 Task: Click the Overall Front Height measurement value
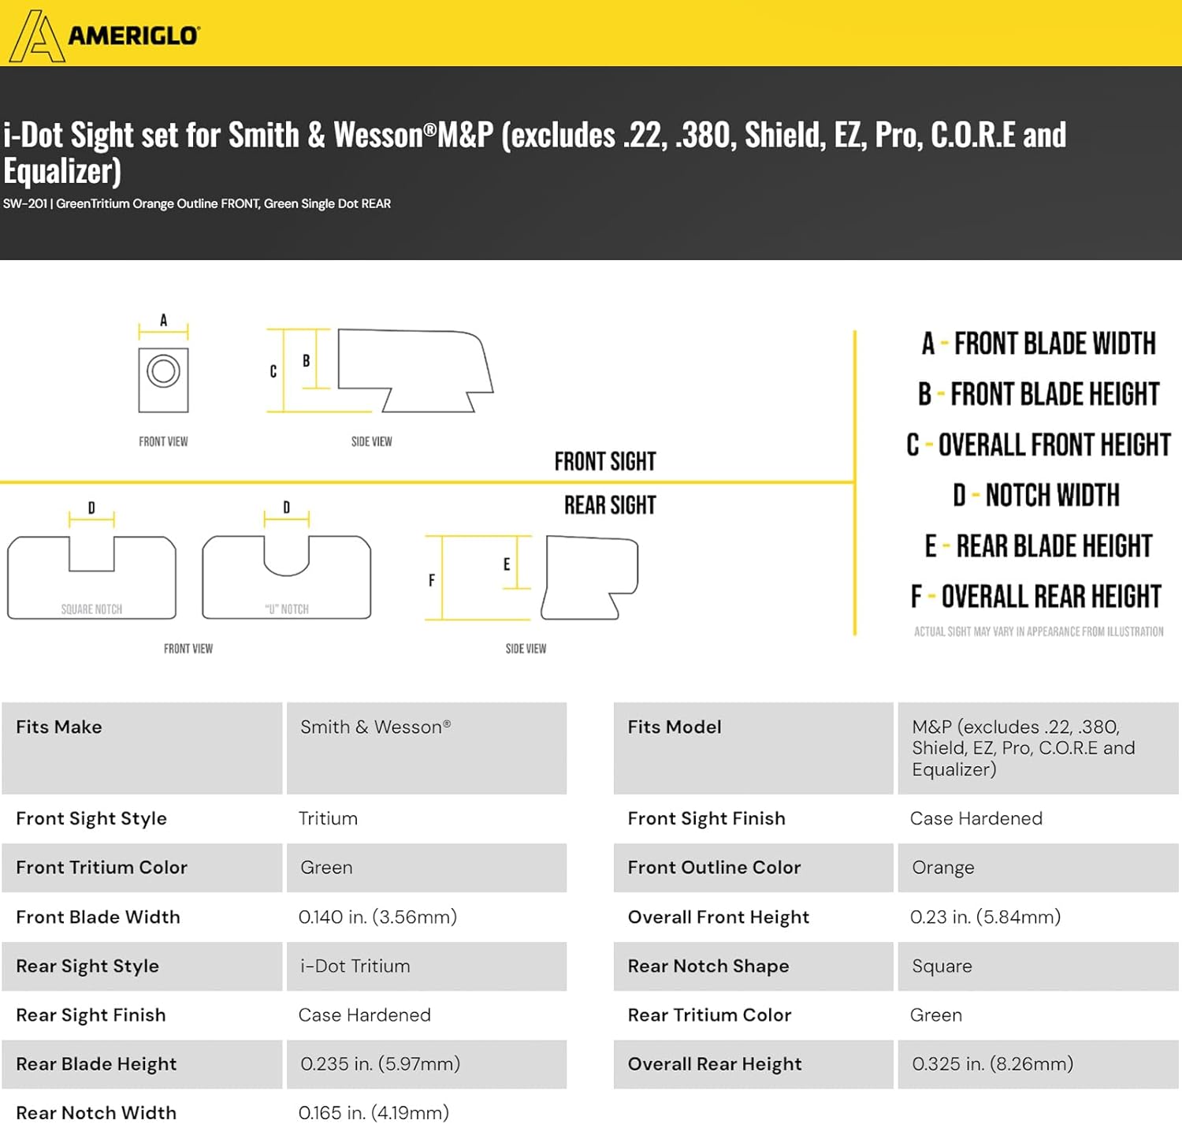[985, 917]
